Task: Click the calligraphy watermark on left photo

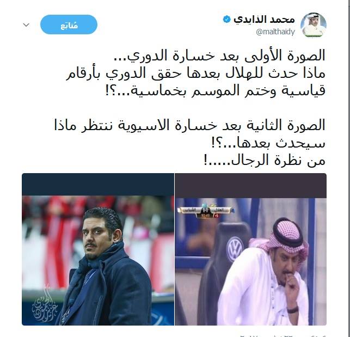Action: coord(45,303)
